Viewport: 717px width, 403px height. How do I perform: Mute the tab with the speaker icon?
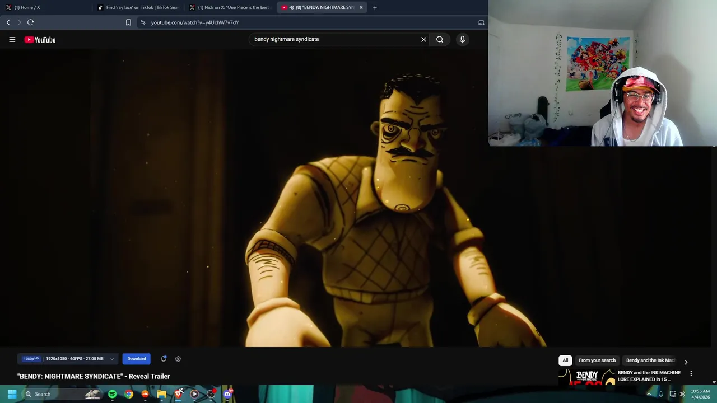[x=291, y=7]
